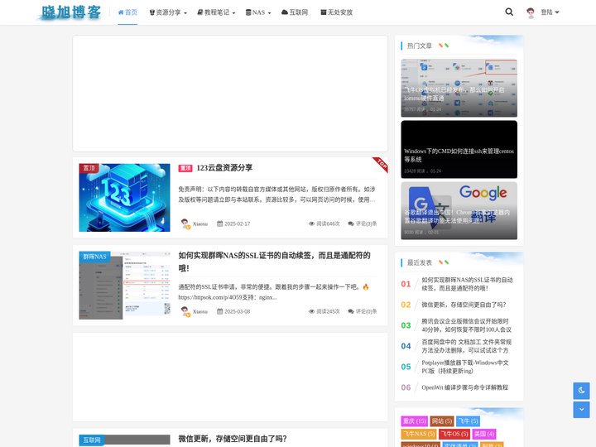Screen dimensions: 596x447
Task: Click the 最近发表 section heading
Action: (419, 262)
